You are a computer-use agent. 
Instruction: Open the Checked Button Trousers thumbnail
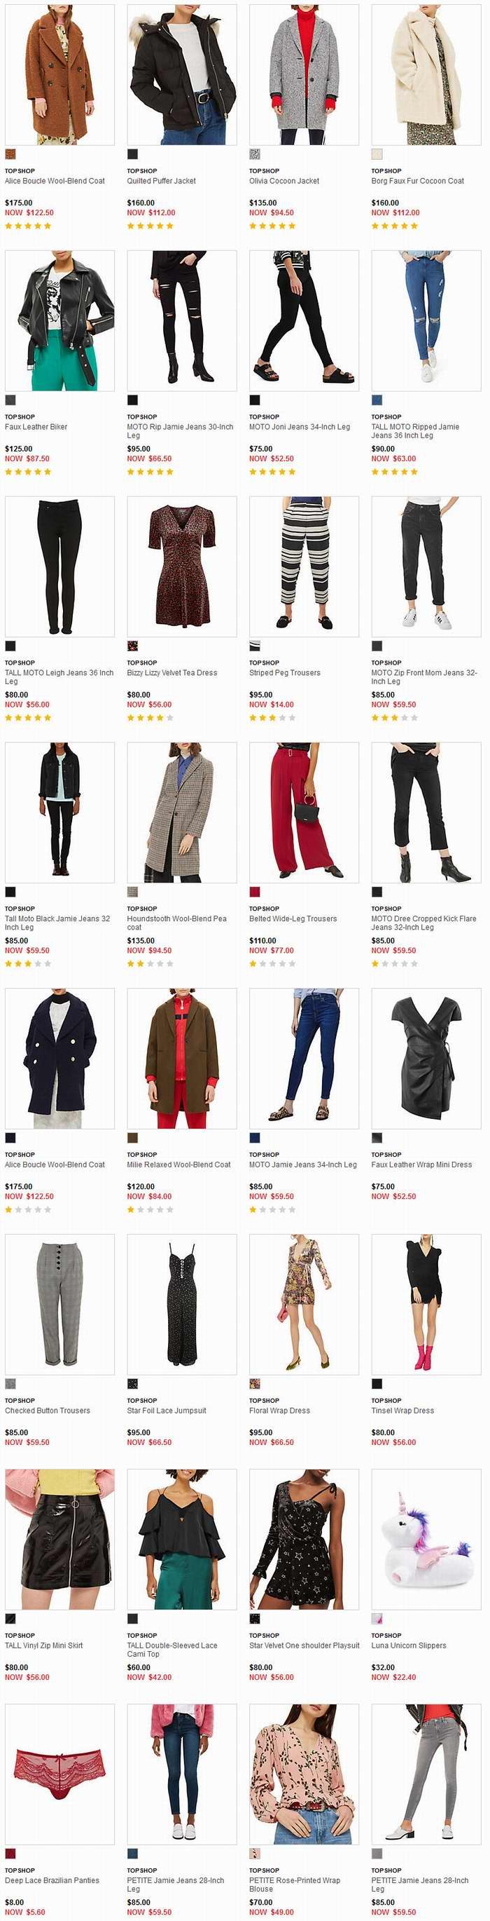(x=59, y=1304)
